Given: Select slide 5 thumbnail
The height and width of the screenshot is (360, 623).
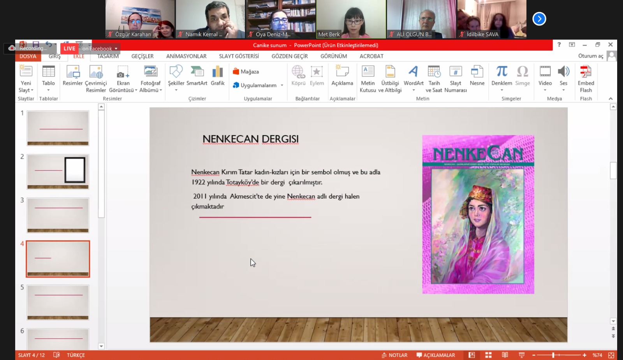Looking at the screenshot, I should [x=58, y=302].
